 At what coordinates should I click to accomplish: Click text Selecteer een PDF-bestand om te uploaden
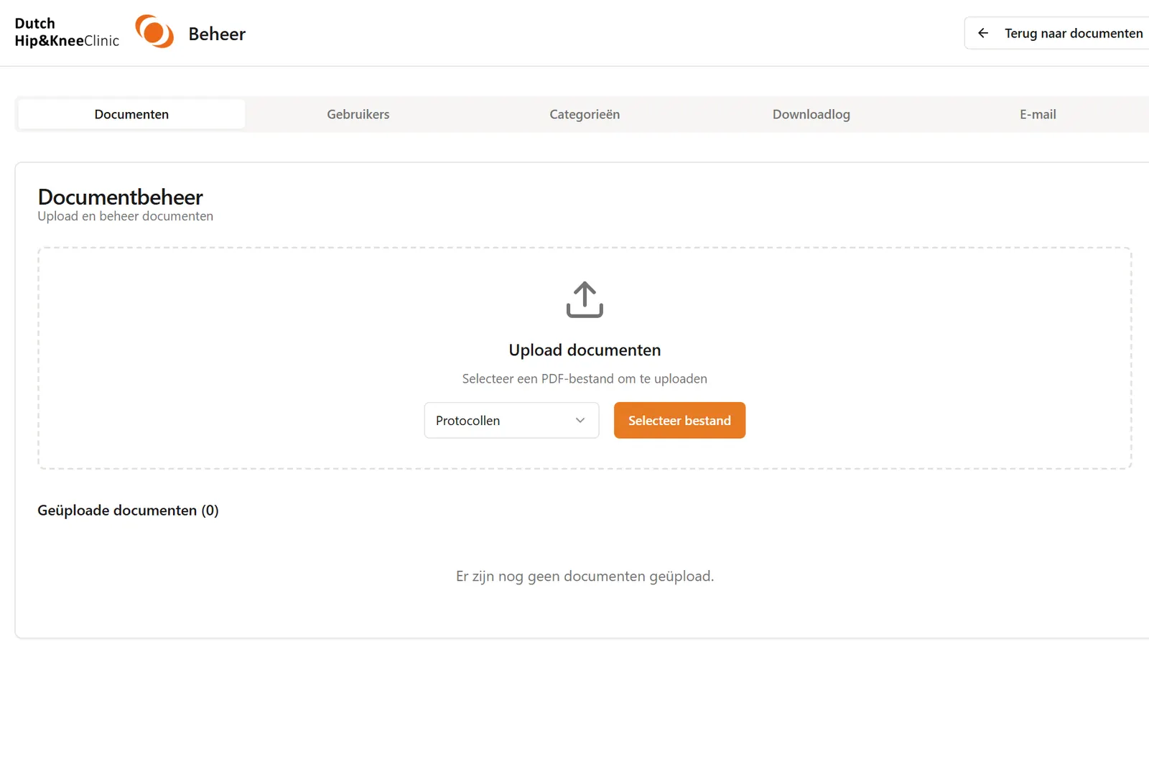(585, 378)
